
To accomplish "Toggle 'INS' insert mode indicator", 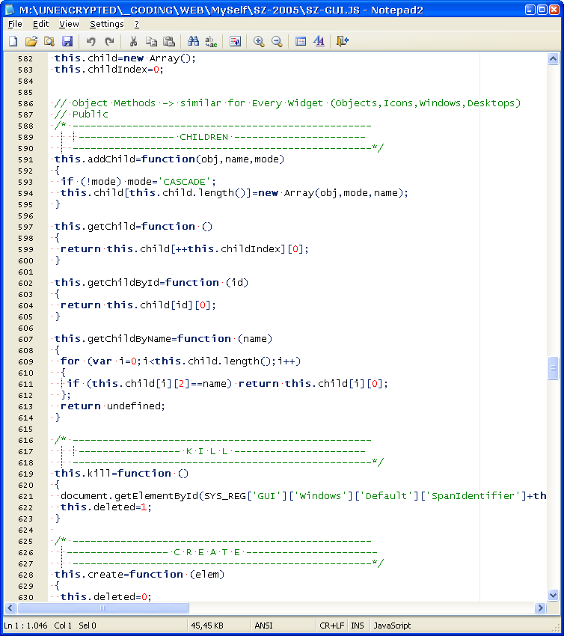I will click(x=358, y=626).
